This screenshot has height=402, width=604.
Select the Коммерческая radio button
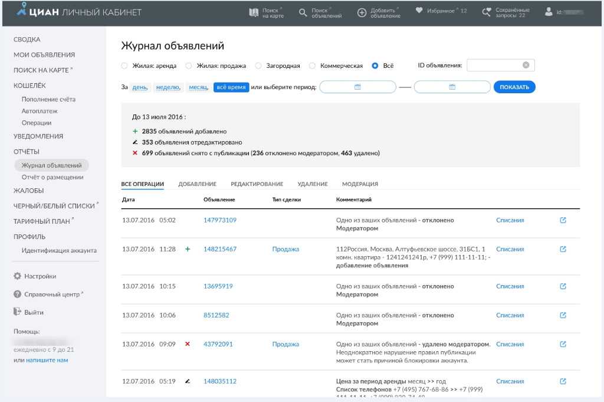tap(312, 66)
